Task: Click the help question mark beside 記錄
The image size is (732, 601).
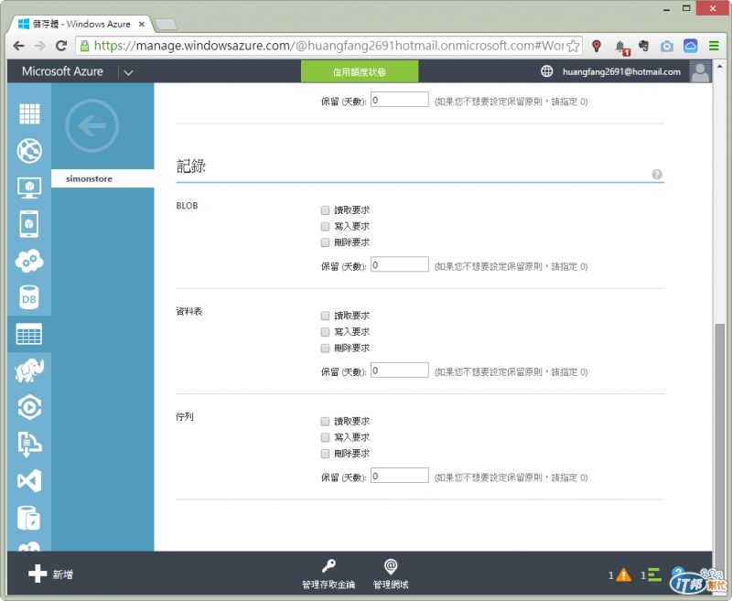Action: point(657,174)
